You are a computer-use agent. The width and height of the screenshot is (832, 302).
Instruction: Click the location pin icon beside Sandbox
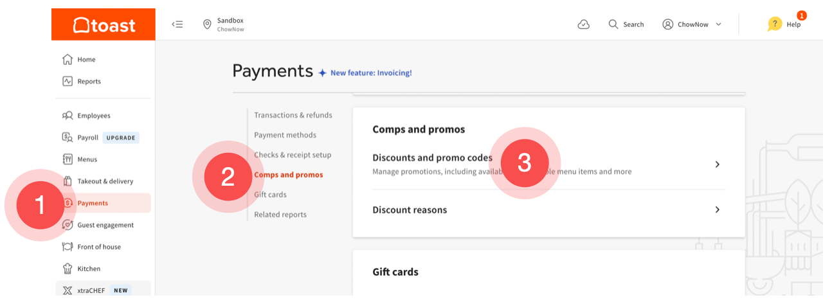pos(207,24)
